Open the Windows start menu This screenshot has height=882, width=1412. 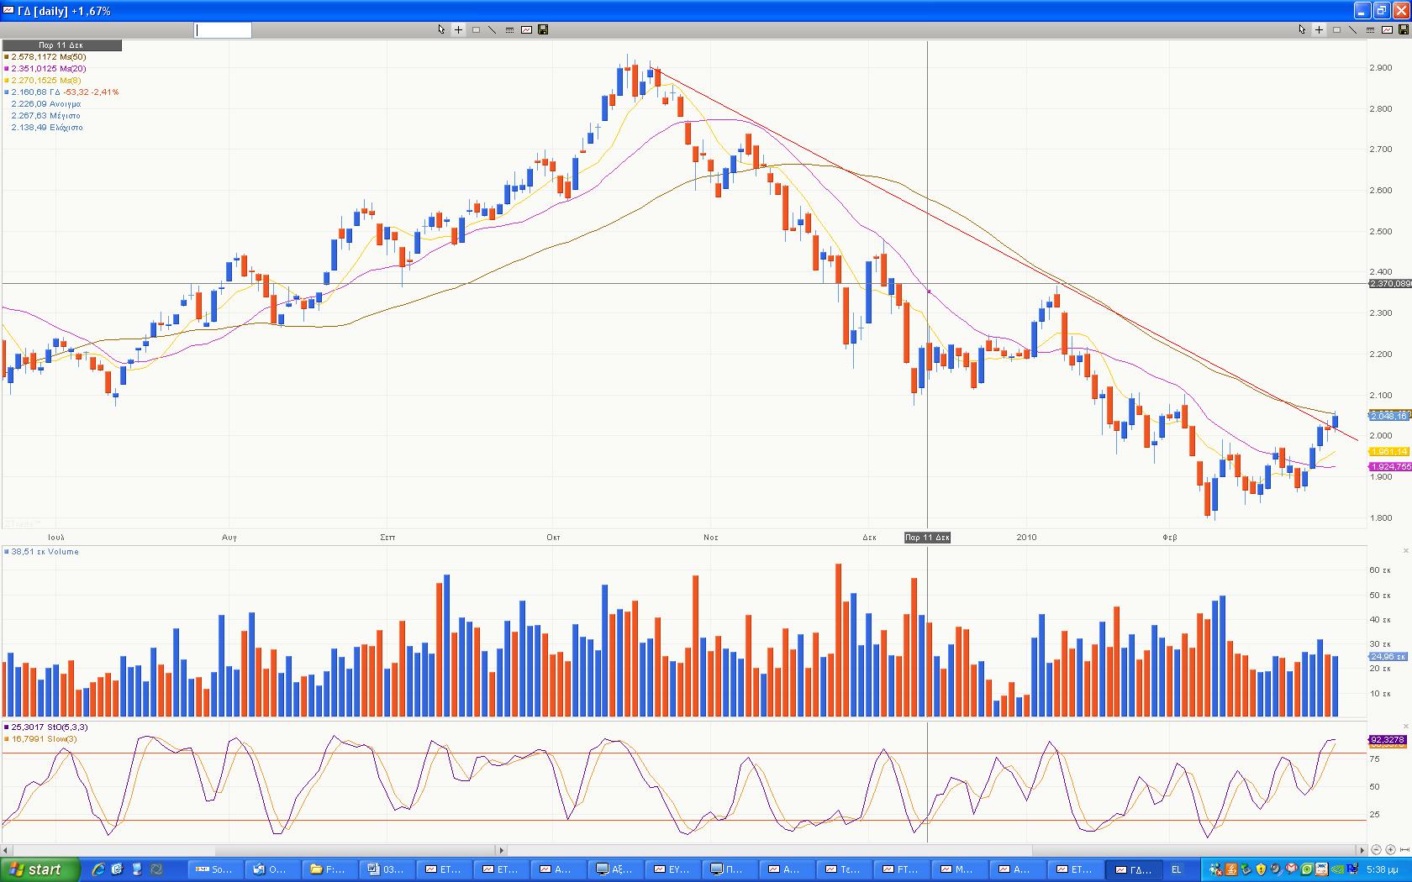tap(40, 869)
